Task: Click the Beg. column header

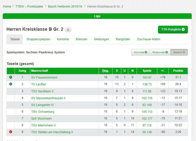Action: tap(105, 71)
